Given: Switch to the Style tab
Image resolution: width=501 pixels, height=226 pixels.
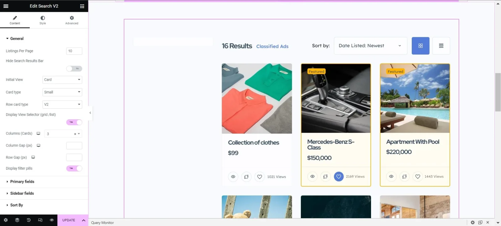Looking at the screenshot, I should point(43,20).
